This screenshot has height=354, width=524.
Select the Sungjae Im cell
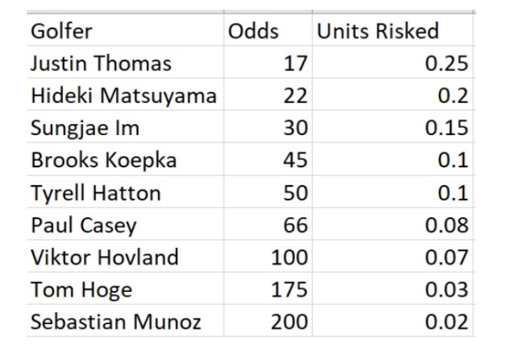coord(85,128)
